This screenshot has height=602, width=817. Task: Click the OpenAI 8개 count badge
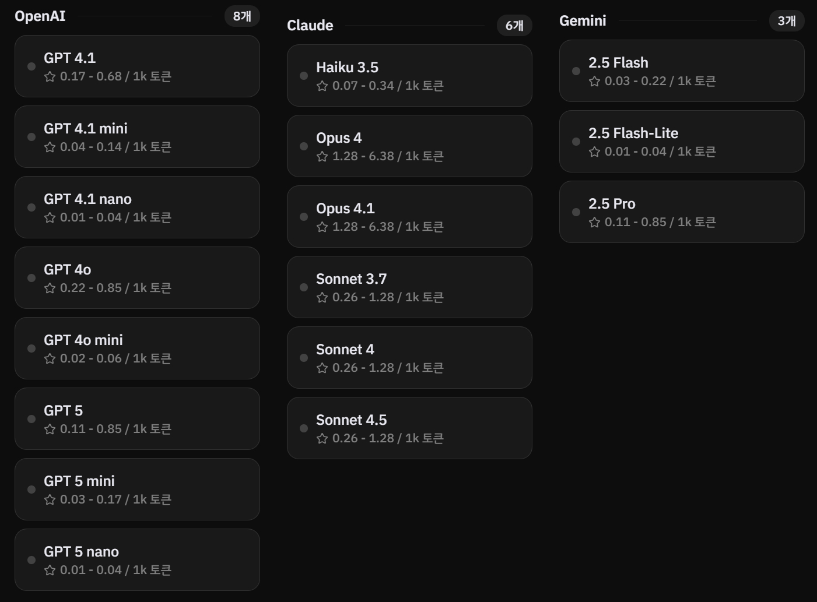[x=242, y=16]
